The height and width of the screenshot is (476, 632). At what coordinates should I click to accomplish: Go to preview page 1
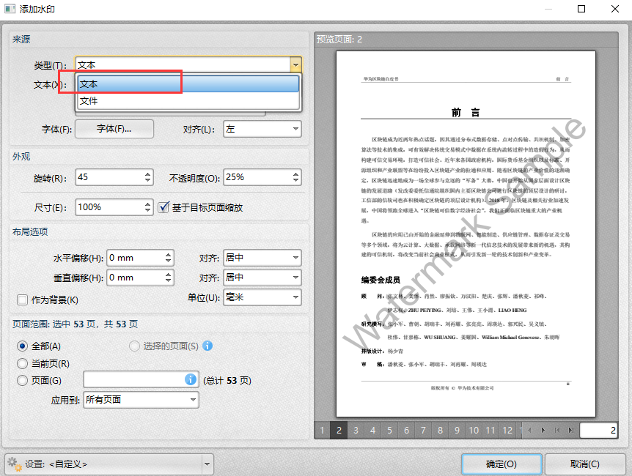tap(322, 430)
